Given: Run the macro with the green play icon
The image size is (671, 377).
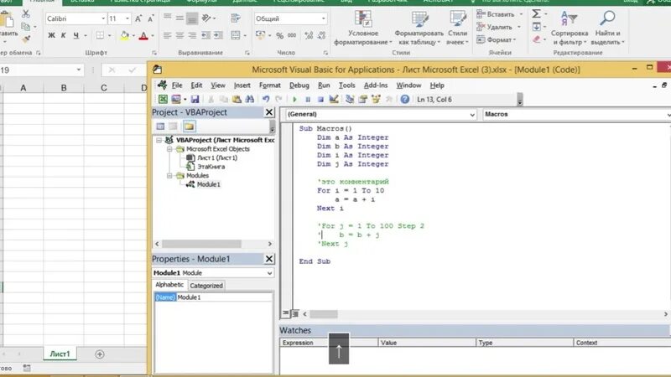Looking at the screenshot, I should (x=294, y=99).
